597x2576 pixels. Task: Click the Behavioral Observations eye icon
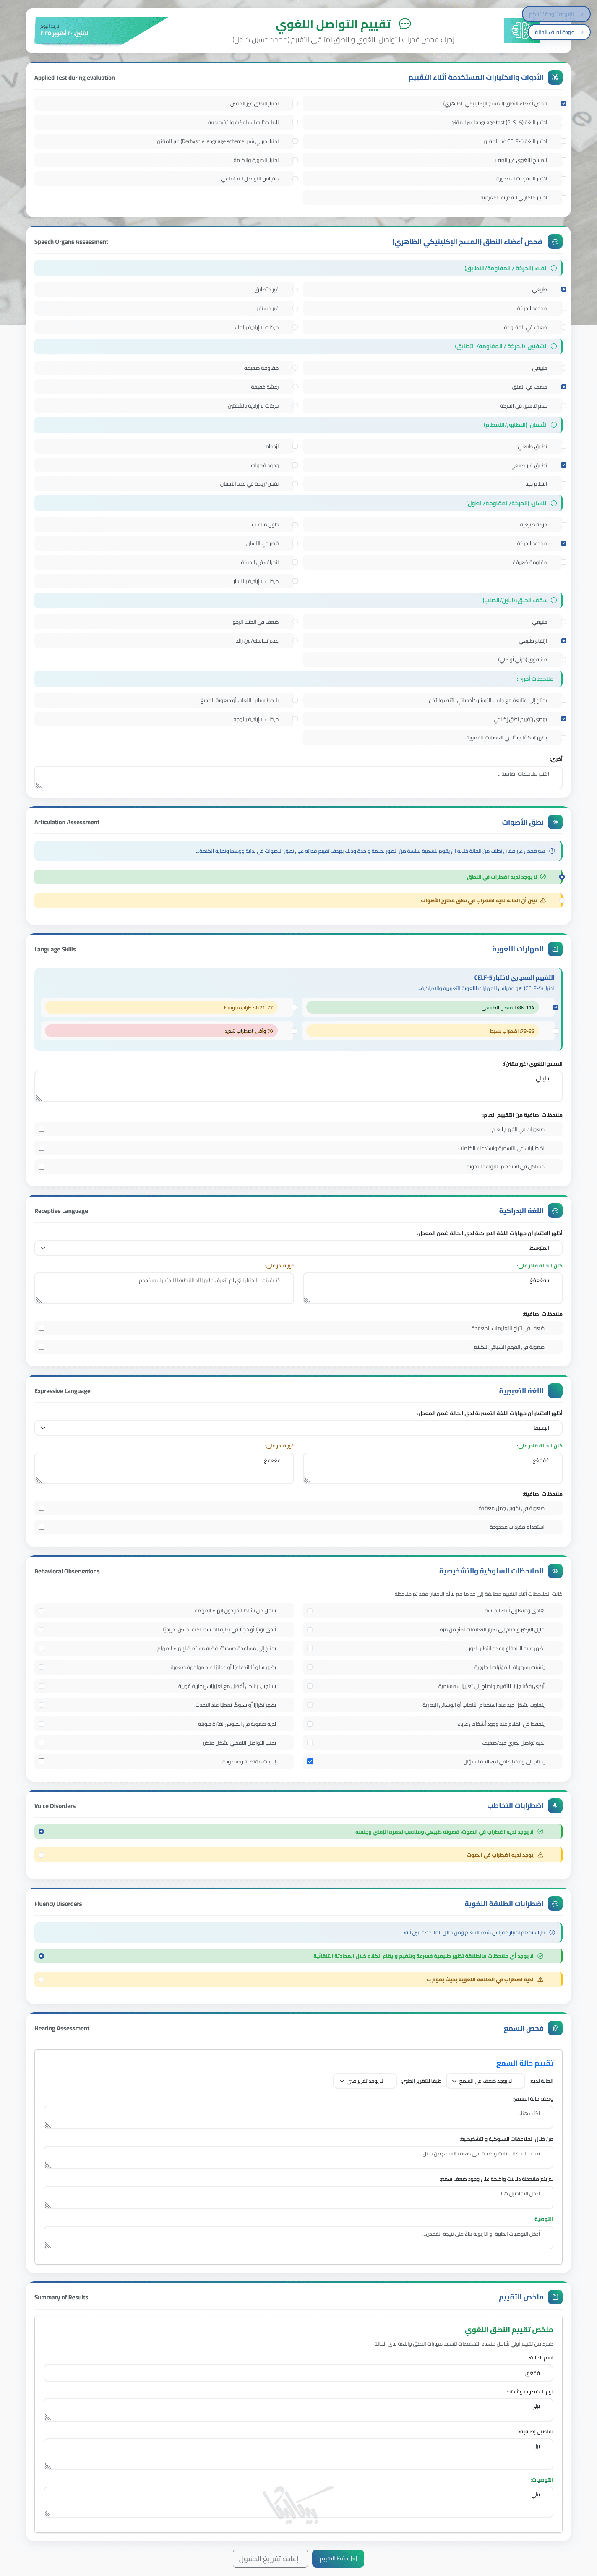click(555, 1571)
